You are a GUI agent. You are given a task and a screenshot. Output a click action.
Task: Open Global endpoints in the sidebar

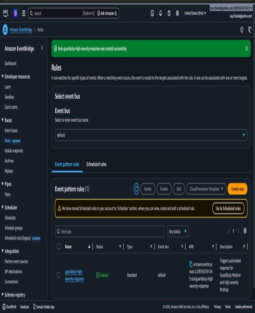[x=14, y=151]
